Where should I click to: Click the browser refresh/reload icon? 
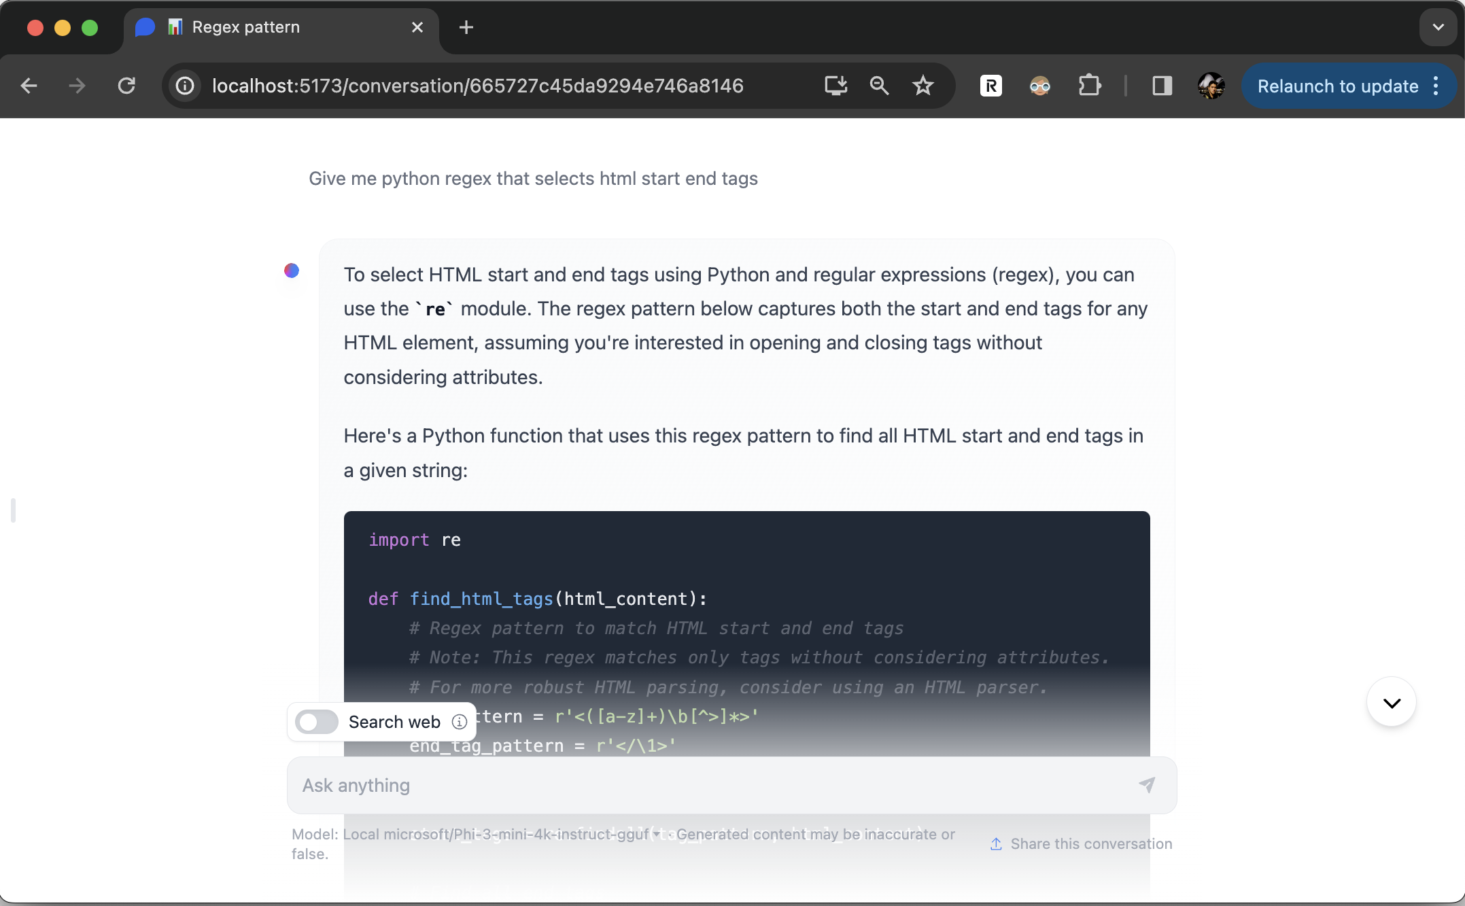(x=126, y=86)
